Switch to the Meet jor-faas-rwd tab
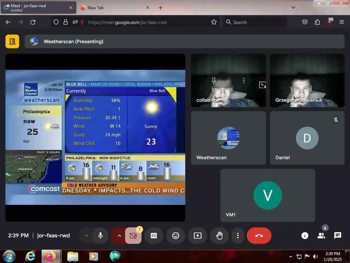Viewport: 350px width, 263px height. click(x=38, y=8)
